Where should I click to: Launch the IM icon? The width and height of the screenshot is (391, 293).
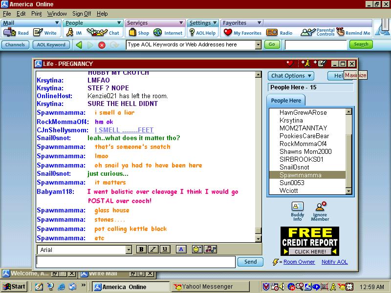pyautogui.click(x=74, y=33)
